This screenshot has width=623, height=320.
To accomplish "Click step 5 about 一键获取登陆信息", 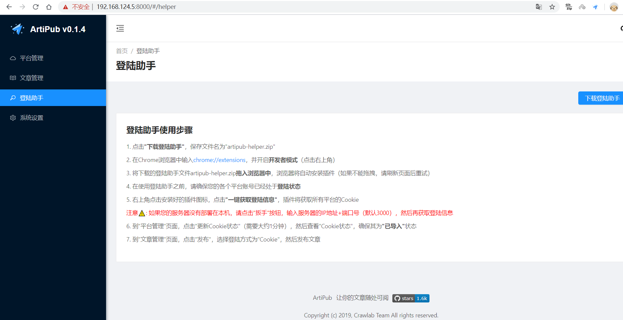I will pos(243,200).
